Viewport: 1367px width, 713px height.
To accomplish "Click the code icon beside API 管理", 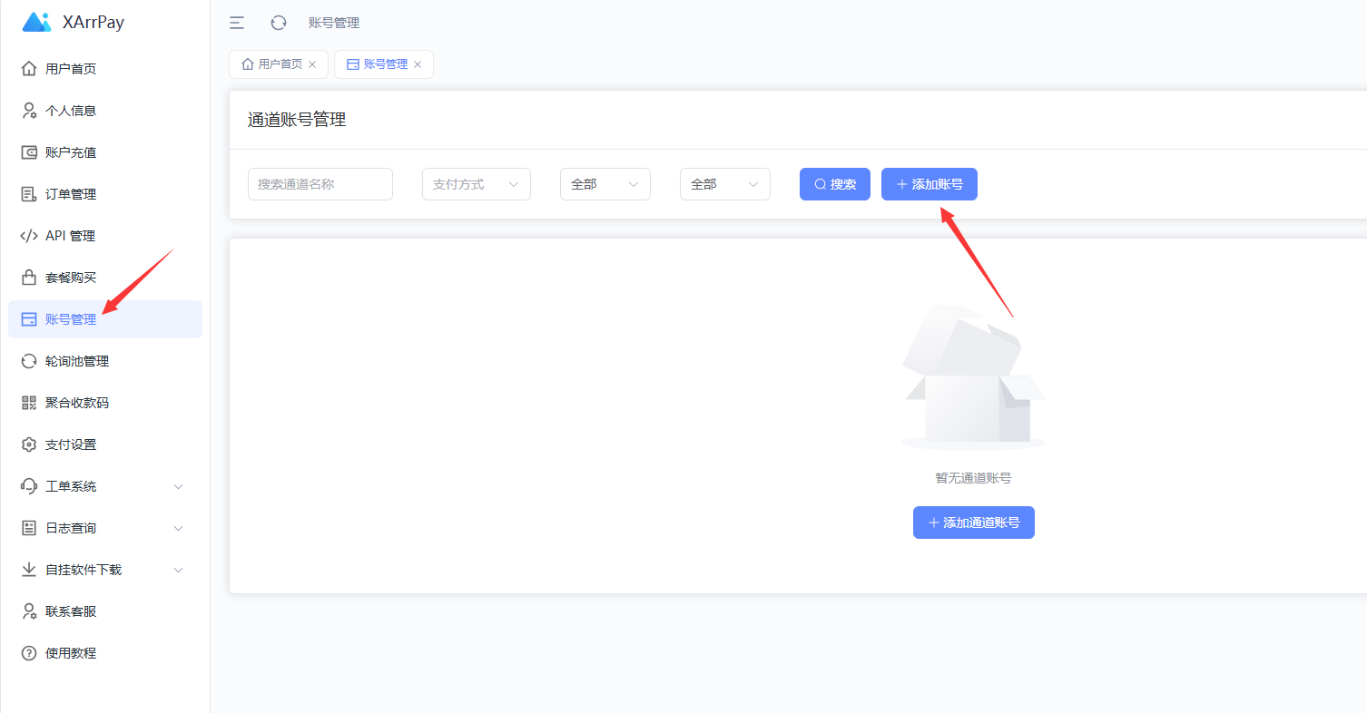I will (29, 236).
